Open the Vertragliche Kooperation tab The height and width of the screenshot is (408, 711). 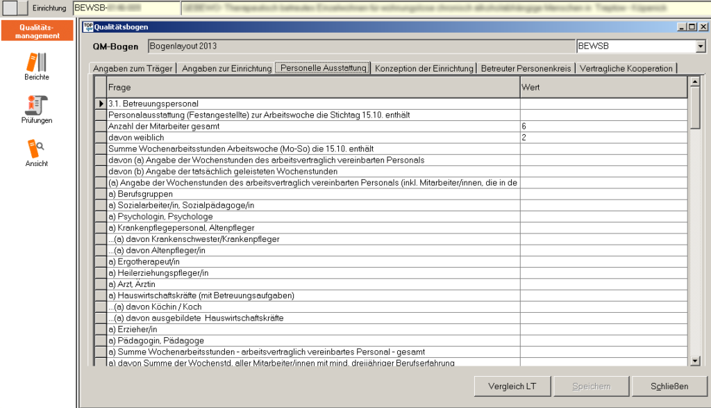[626, 68]
